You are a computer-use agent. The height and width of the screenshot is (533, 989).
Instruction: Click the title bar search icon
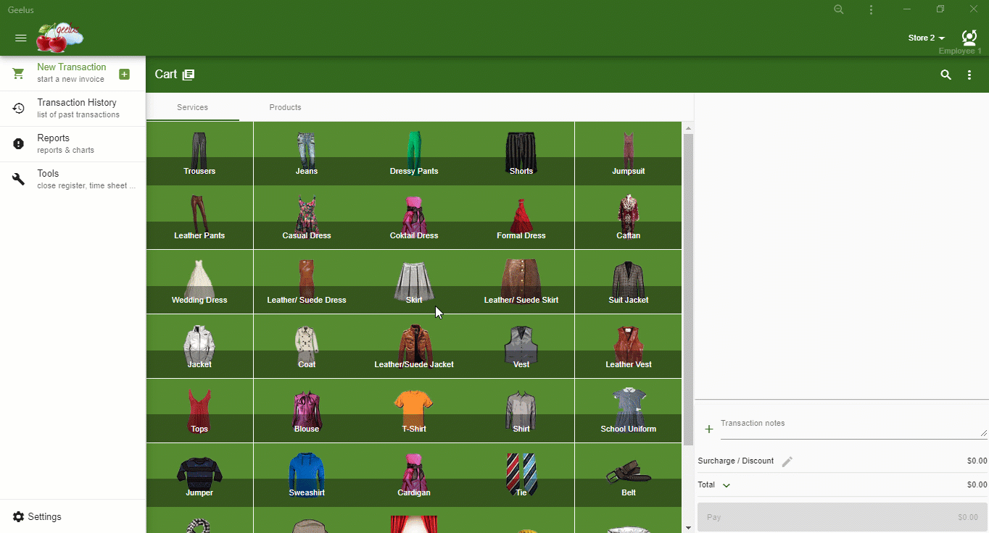pyautogui.click(x=839, y=9)
